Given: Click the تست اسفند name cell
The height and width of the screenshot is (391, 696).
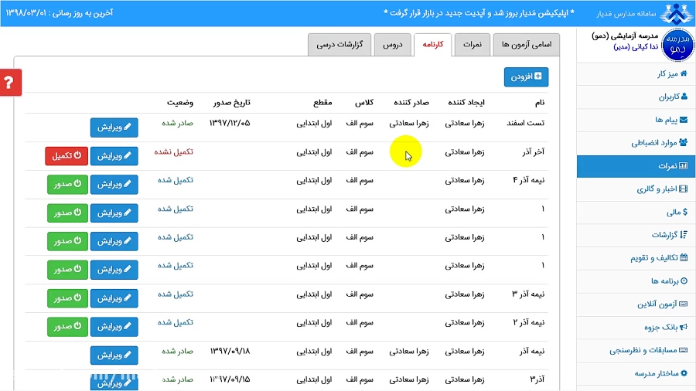Looking at the screenshot, I should pos(526,123).
